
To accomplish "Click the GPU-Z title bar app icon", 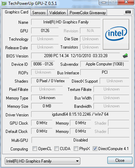I will (4, 3).
